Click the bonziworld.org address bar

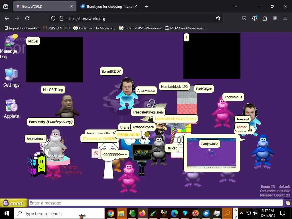[x=136, y=19]
